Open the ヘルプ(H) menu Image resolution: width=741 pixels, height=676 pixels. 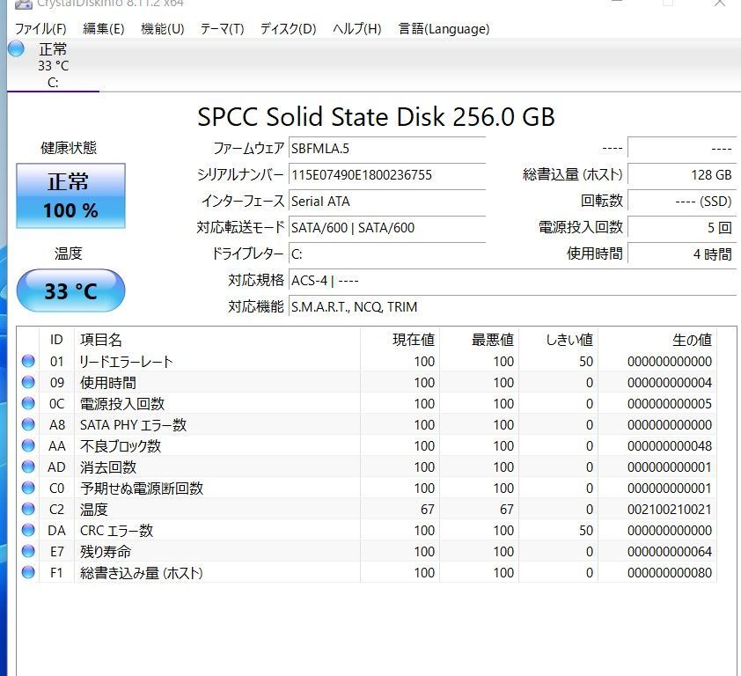[x=356, y=29]
